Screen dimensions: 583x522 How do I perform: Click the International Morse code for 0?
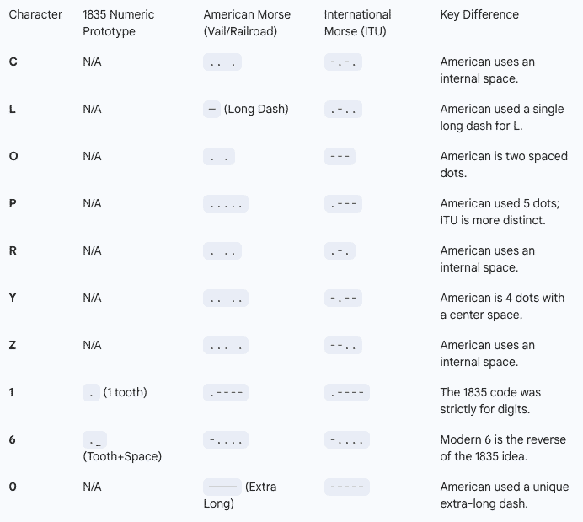click(x=346, y=487)
